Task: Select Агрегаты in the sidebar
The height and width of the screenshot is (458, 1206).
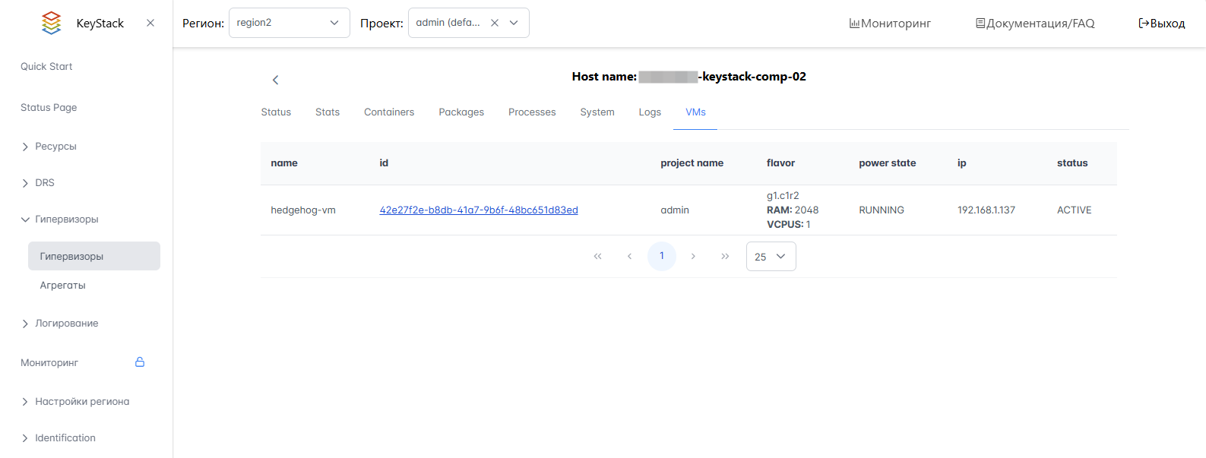Action: click(x=63, y=286)
